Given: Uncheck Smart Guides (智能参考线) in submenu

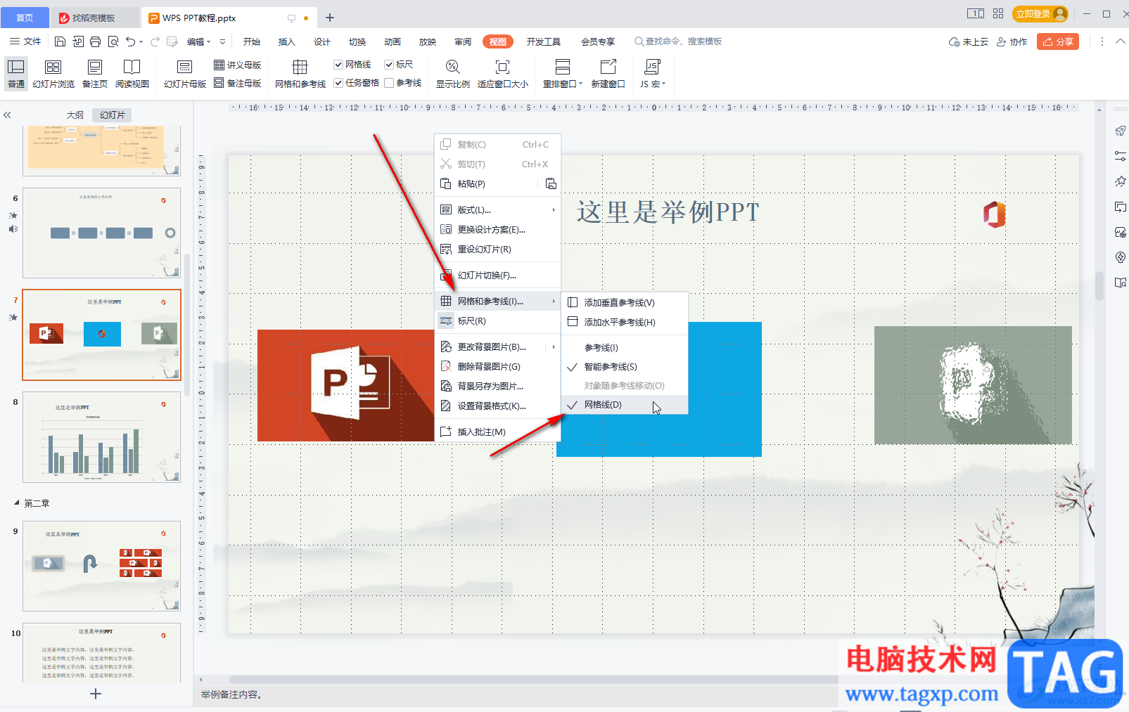Looking at the screenshot, I should 624,367.
